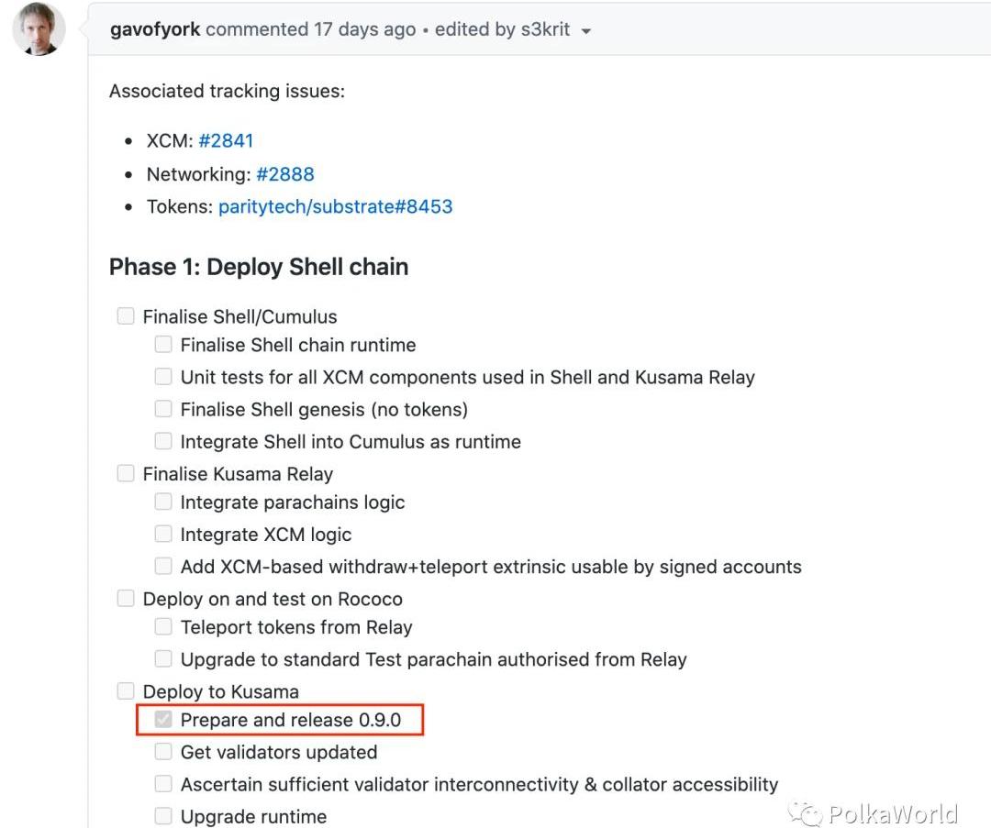This screenshot has width=991, height=828.
Task: Check the Finalise Shell/Cumulus checkbox
Action: (126, 316)
